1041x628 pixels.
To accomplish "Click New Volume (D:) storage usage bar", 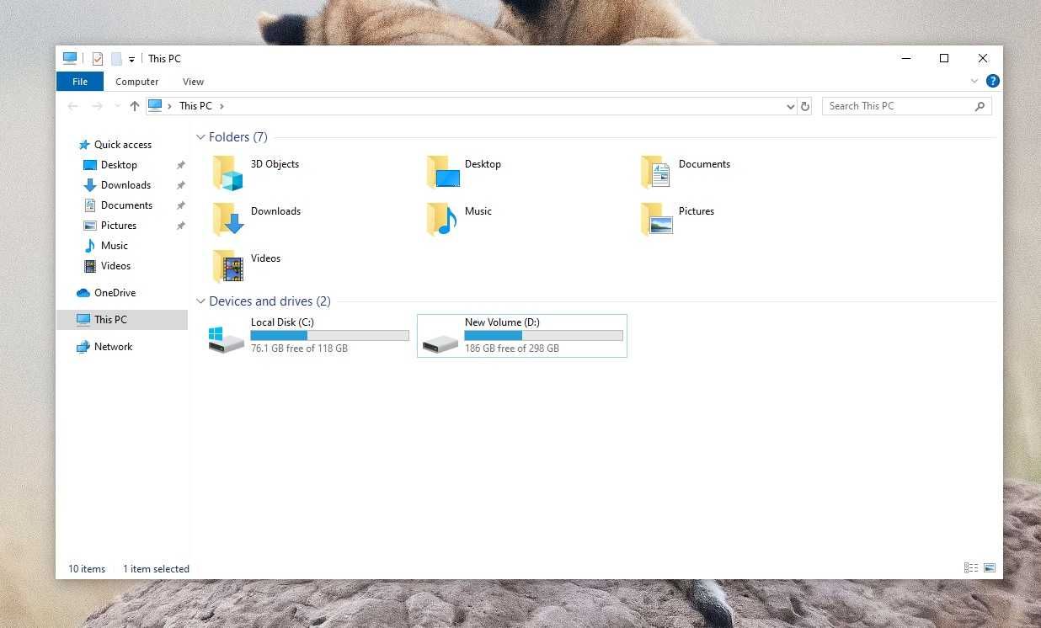I will coord(544,335).
